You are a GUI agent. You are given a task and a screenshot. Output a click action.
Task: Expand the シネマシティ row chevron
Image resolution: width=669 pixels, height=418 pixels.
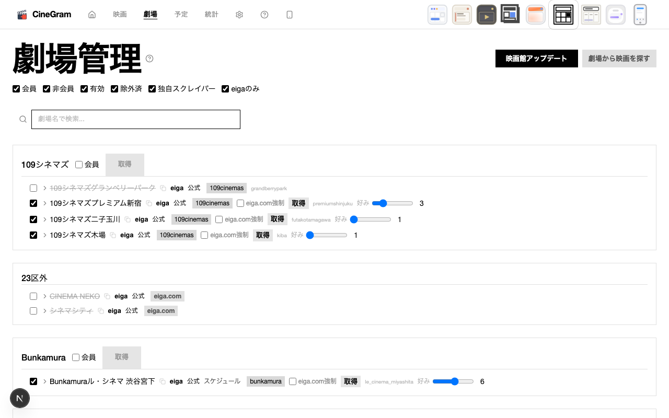[x=45, y=310]
